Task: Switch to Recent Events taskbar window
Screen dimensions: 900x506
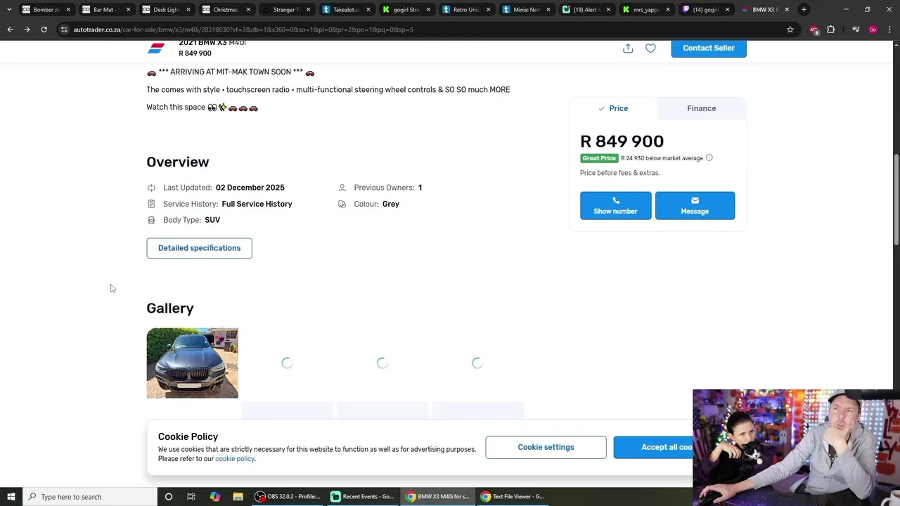Action: pyautogui.click(x=363, y=496)
